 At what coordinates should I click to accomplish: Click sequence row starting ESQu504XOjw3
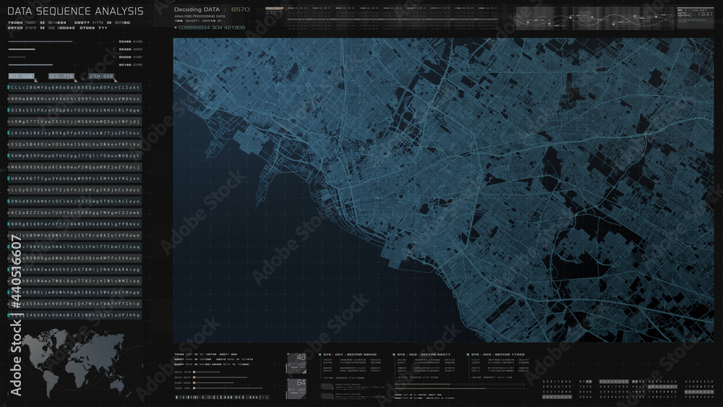click(x=74, y=145)
